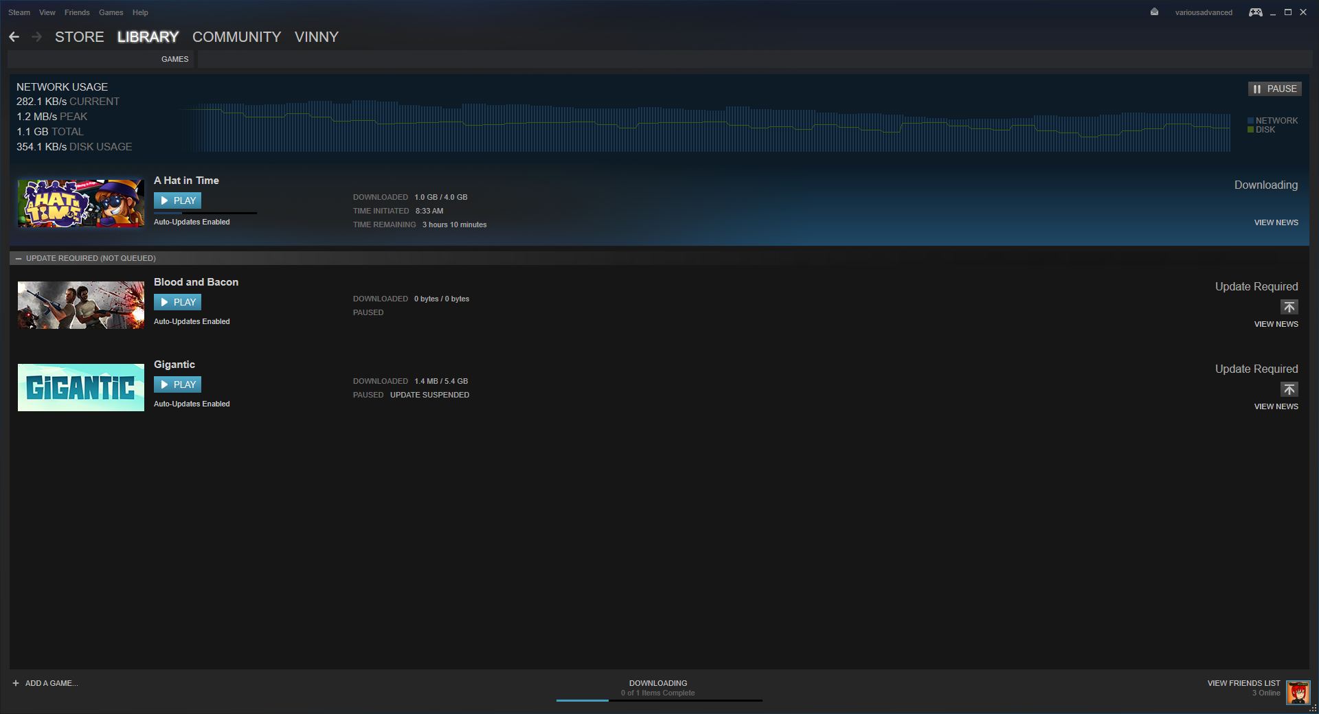Launch Big Picture mode controller icon
The width and height of the screenshot is (1319, 714).
[1255, 12]
